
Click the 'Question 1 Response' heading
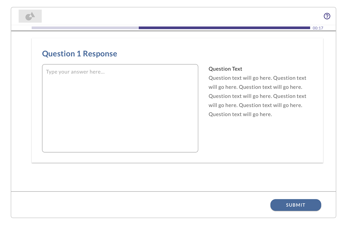pyautogui.click(x=79, y=54)
